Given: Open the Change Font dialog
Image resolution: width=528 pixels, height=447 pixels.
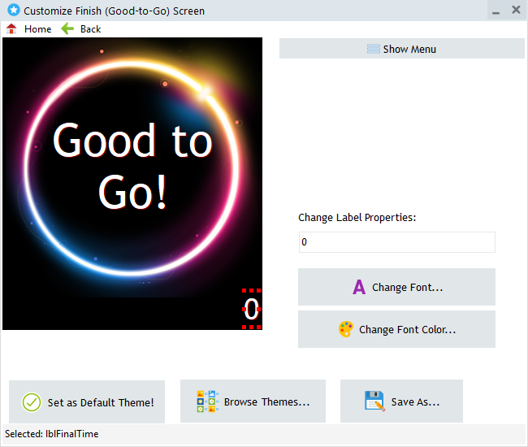Looking at the screenshot, I should tap(407, 287).
